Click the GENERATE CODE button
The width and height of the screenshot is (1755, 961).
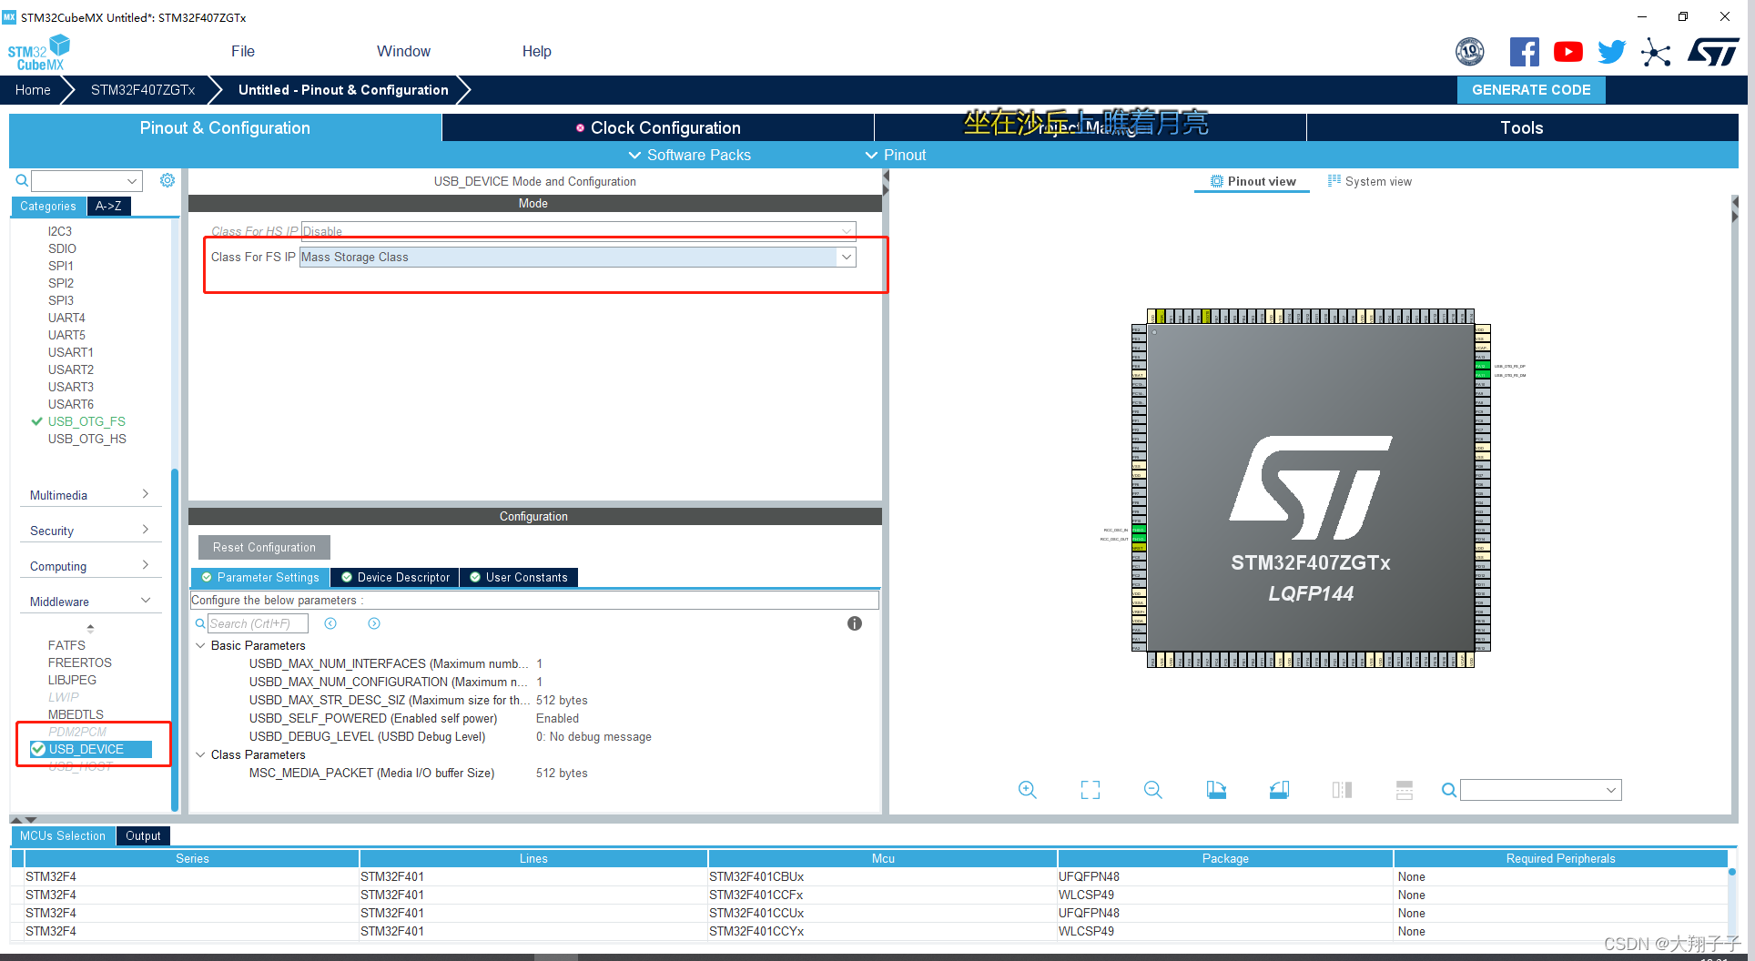[x=1531, y=89]
